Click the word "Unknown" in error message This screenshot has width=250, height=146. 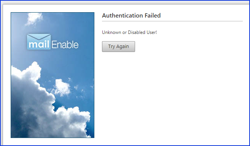pos(111,32)
